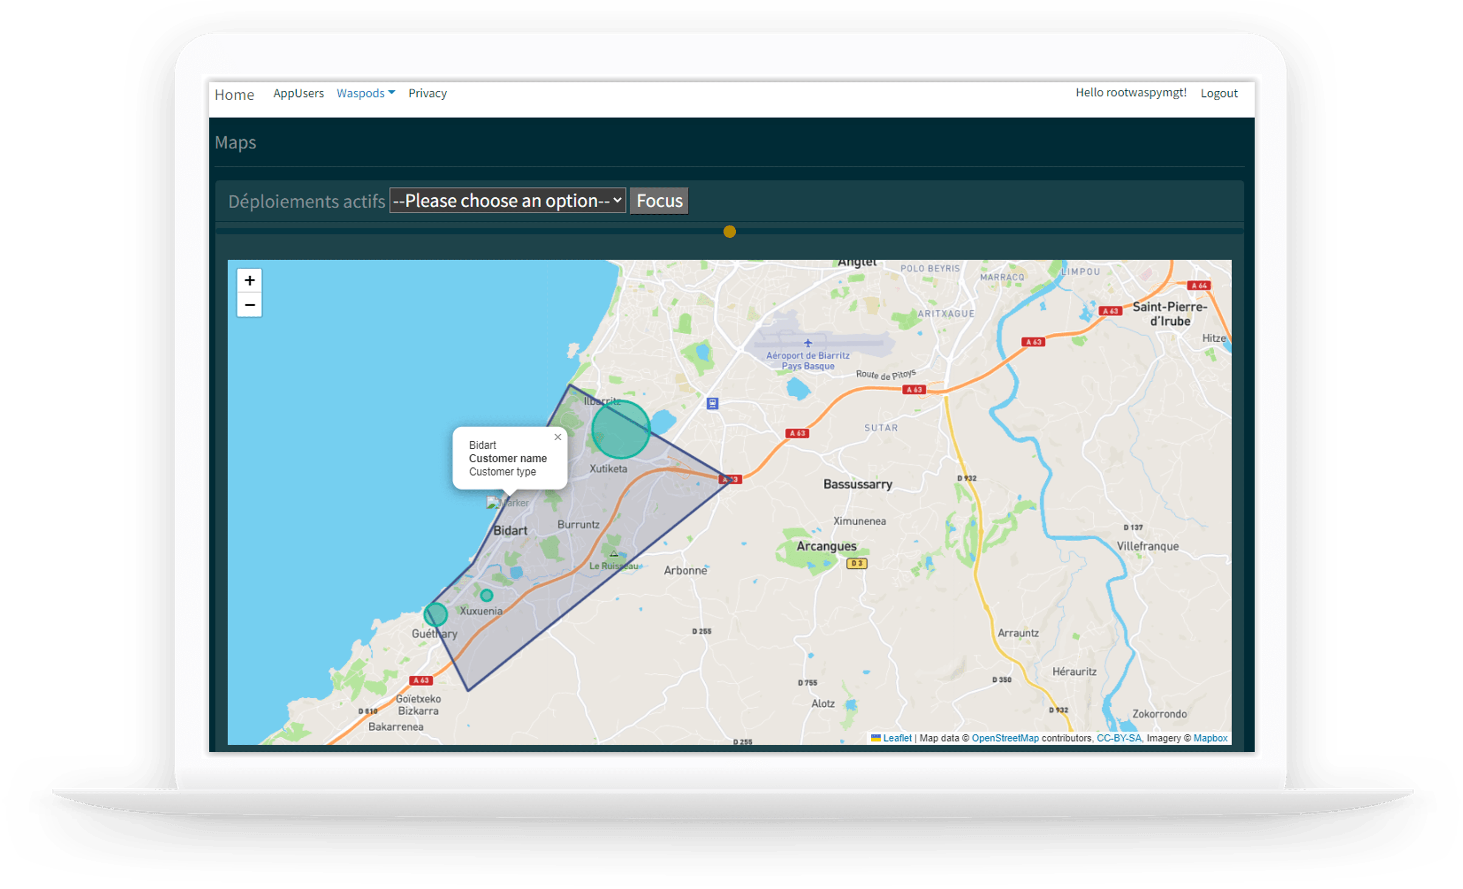The image size is (1463, 889).
Task: Click the Logout link
Action: pos(1218,93)
